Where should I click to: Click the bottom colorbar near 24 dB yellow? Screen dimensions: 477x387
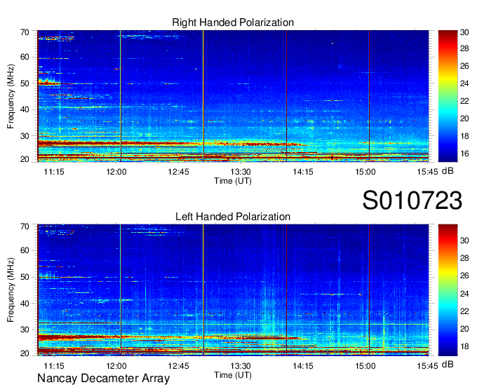click(x=448, y=294)
